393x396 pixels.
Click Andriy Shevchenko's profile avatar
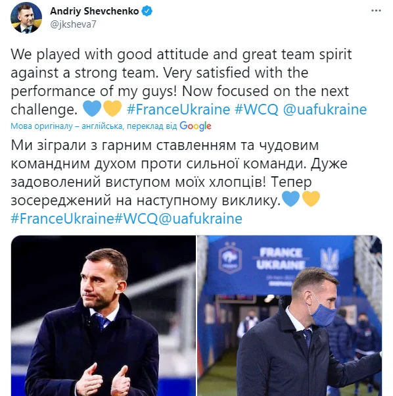(26, 18)
